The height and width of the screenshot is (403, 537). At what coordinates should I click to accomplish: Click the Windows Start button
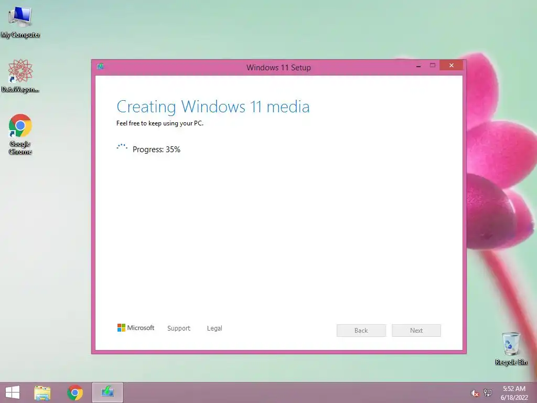(x=13, y=393)
